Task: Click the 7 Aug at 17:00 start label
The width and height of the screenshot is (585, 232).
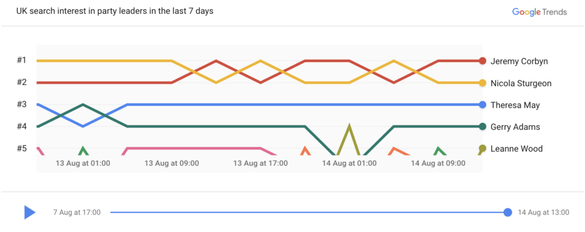Action: pos(77,213)
